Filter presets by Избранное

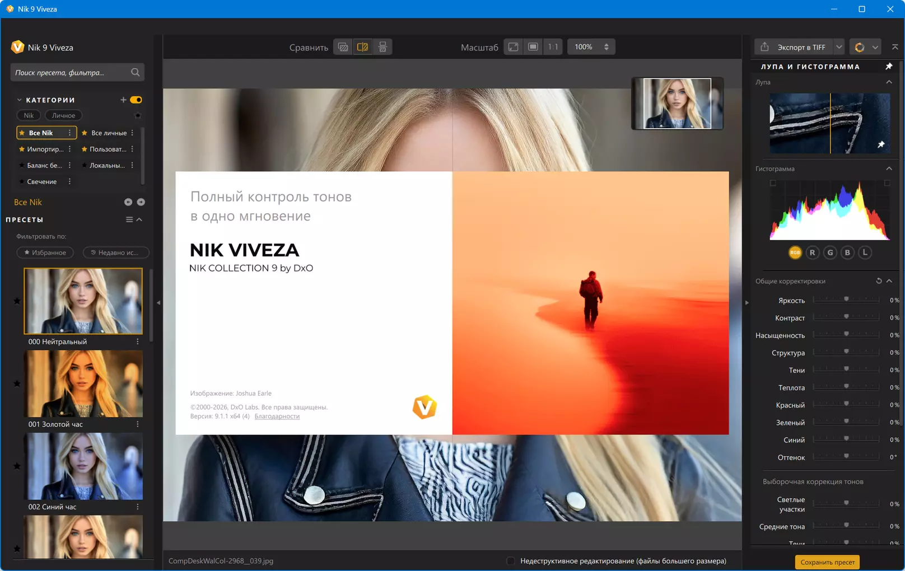pos(45,252)
